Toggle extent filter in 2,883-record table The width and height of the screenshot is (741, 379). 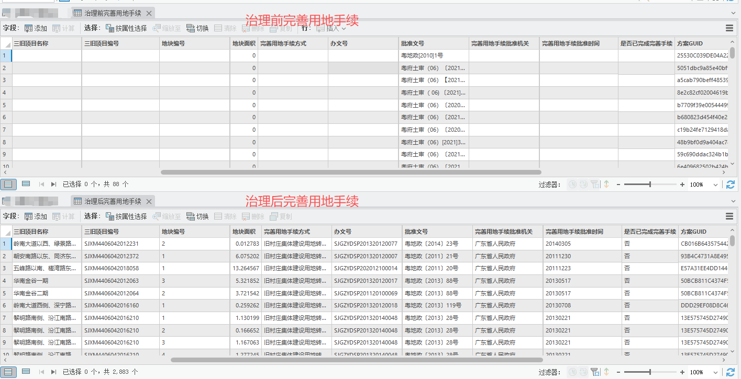pos(595,372)
